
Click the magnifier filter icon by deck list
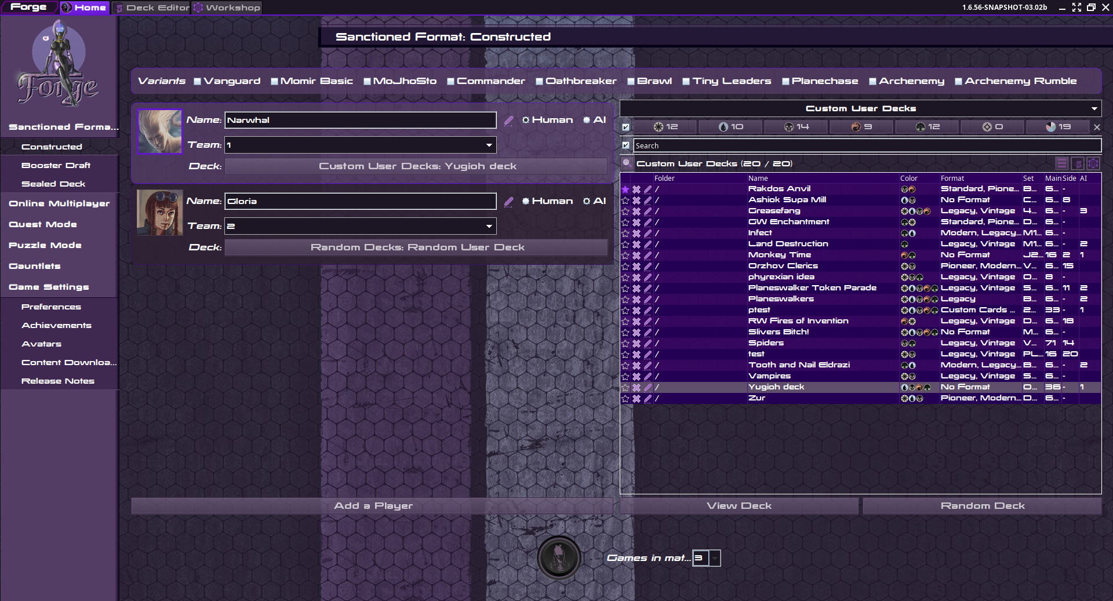click(x=627, y=163)
